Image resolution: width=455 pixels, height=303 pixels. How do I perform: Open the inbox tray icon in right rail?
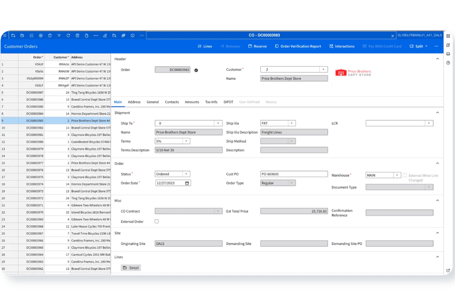[448, 54]
